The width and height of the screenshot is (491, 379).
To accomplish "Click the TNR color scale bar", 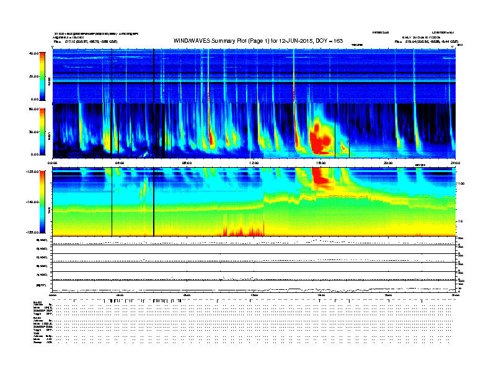I will (42, 202).
